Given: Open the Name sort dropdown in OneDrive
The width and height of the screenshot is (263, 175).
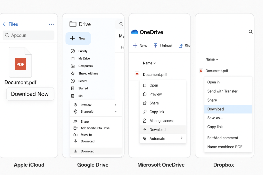Looking at the screenshot, I should click(149, 63).
